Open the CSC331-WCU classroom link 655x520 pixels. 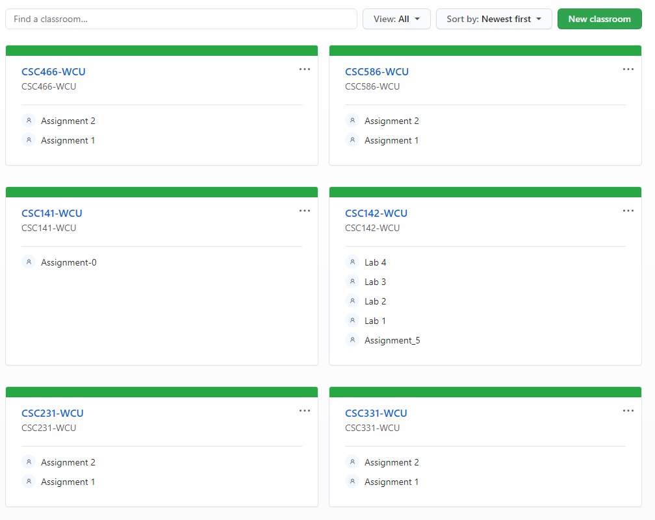click(x=376, y=413)
